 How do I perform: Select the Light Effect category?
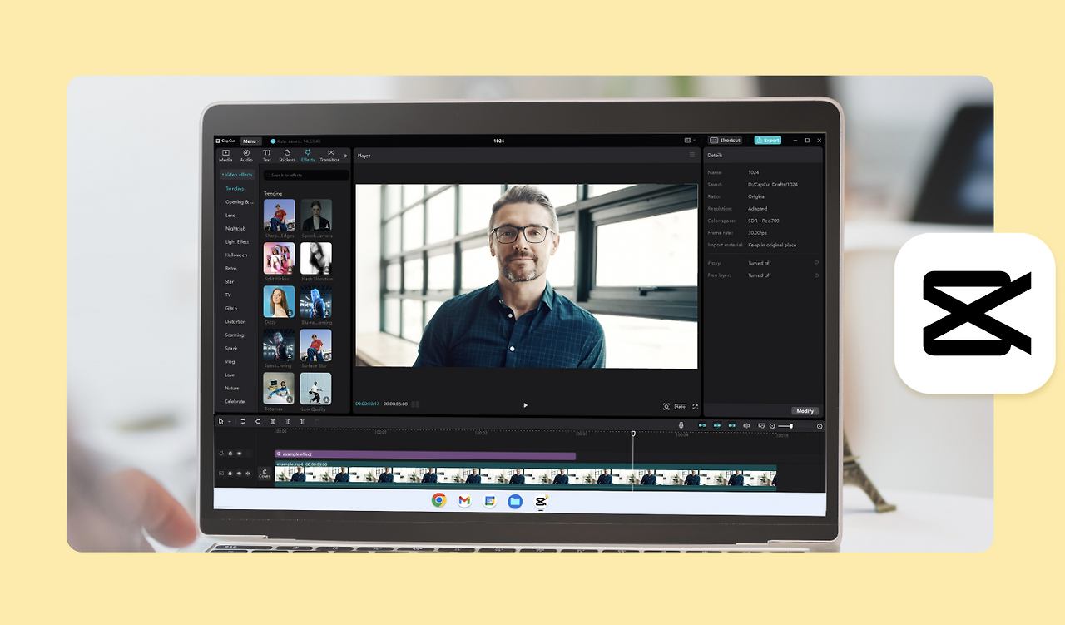(x=237, y=242)
